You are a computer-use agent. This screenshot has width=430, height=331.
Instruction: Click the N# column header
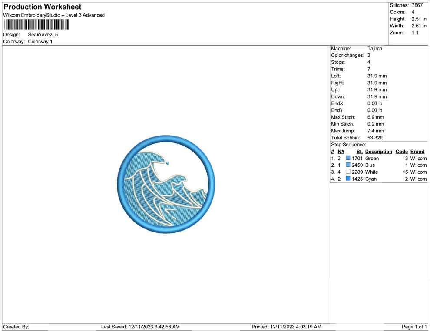[x=341, y=152]
